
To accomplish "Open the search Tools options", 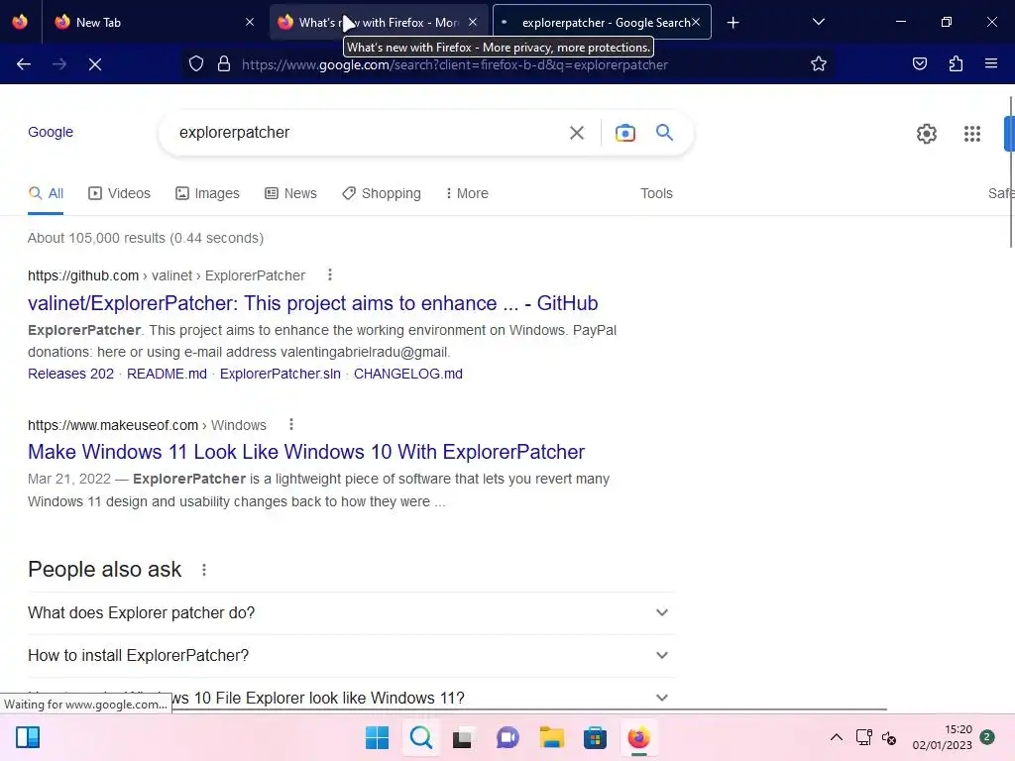I will pos(656,193).
